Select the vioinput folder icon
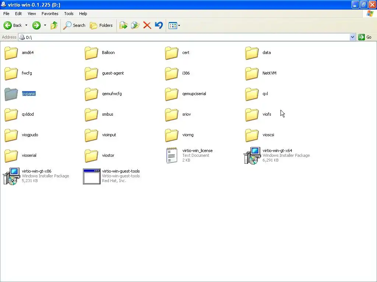Viewport: 377px width, 282px height. pos(91,135)
